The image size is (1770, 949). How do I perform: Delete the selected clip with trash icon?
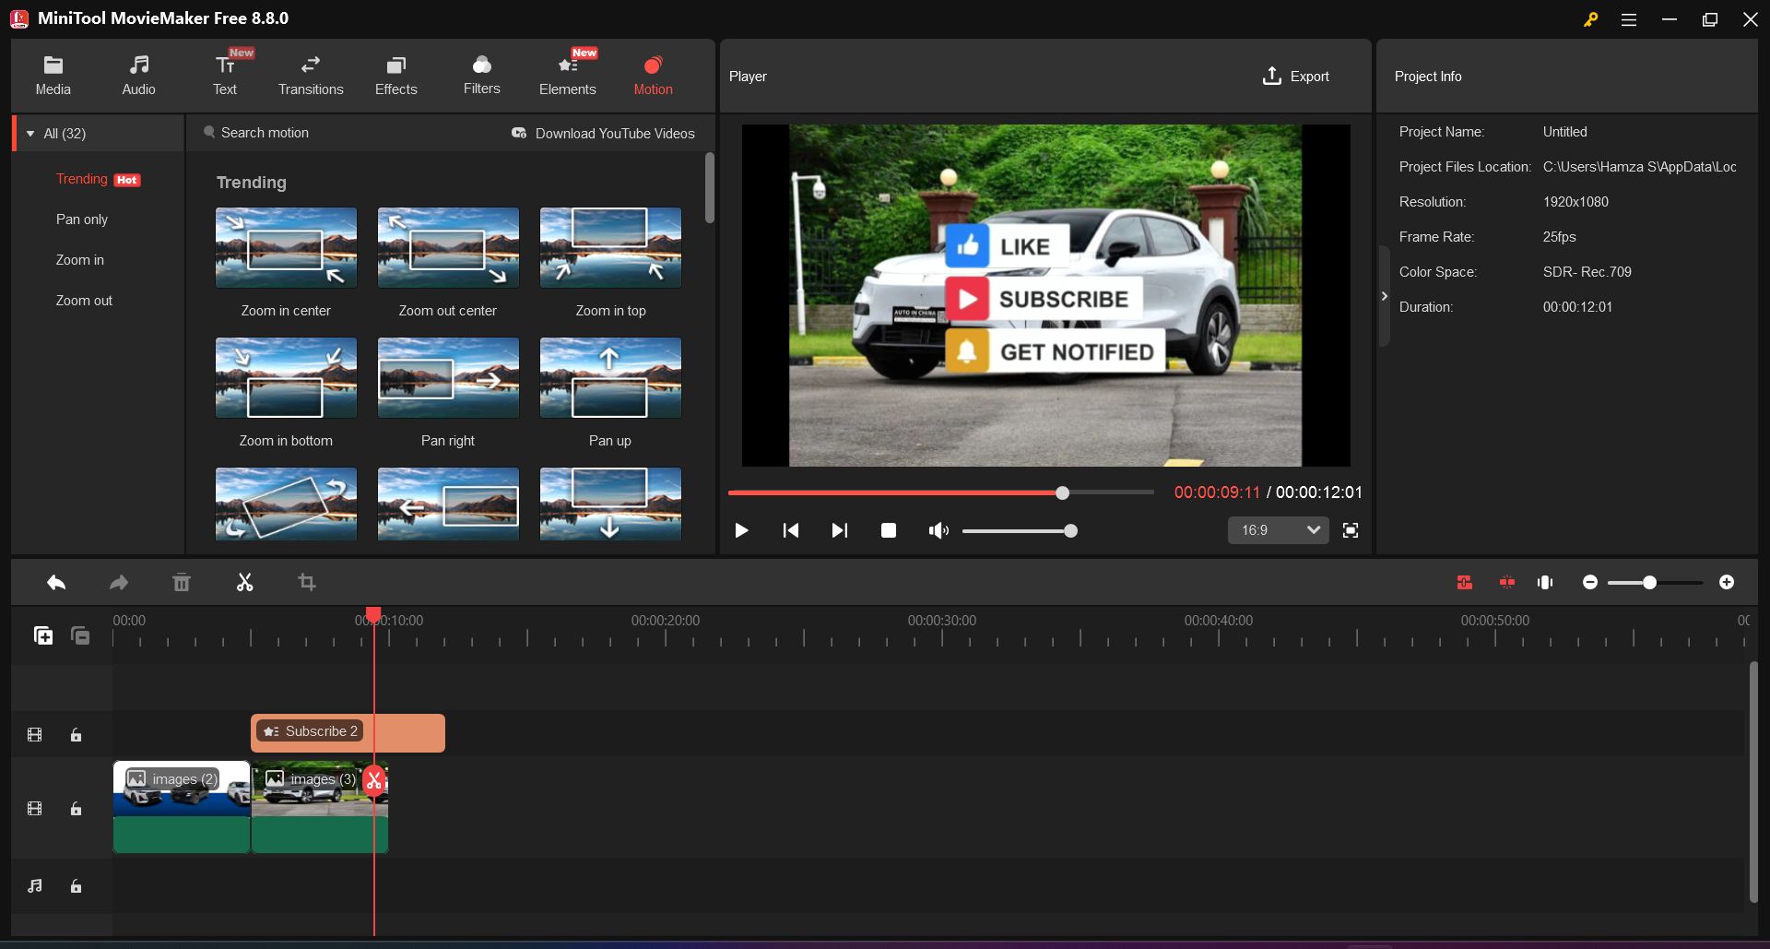click(x=182, y=582)
